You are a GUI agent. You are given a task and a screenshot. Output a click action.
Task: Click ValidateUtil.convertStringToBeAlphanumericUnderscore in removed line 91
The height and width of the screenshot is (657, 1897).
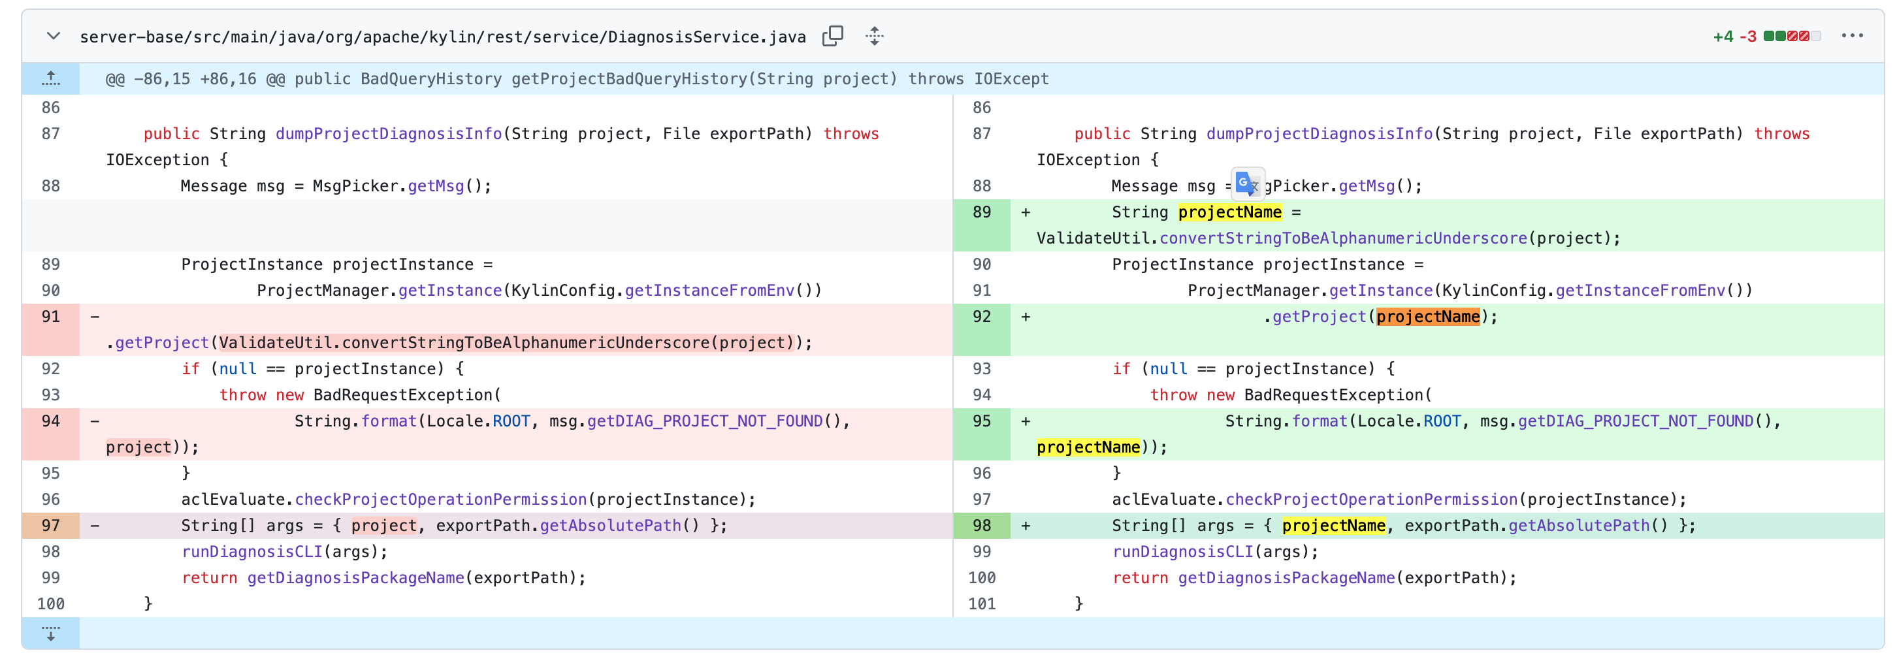[x=464, y=342]
